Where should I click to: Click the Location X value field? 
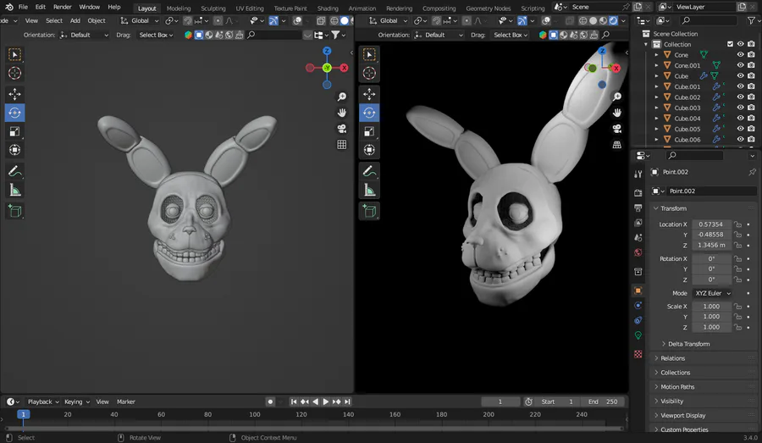point(711,224)
